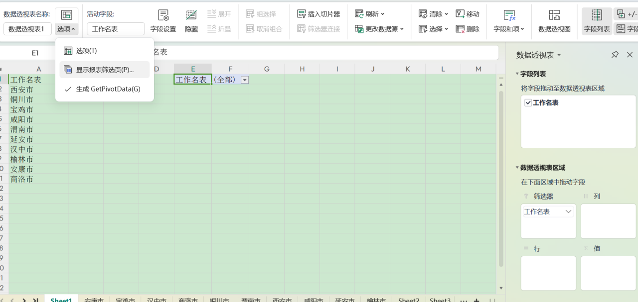
Task: Open the (全部) filter dropdown in cell F1
Action: click(245, 80)
